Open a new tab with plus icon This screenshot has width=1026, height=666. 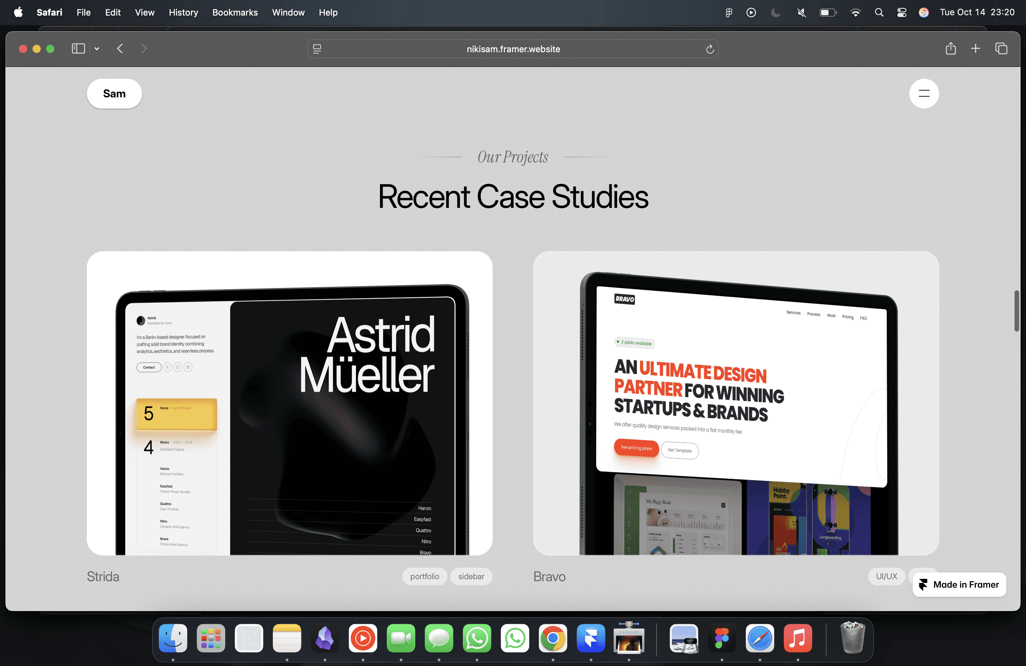[975, 49]
